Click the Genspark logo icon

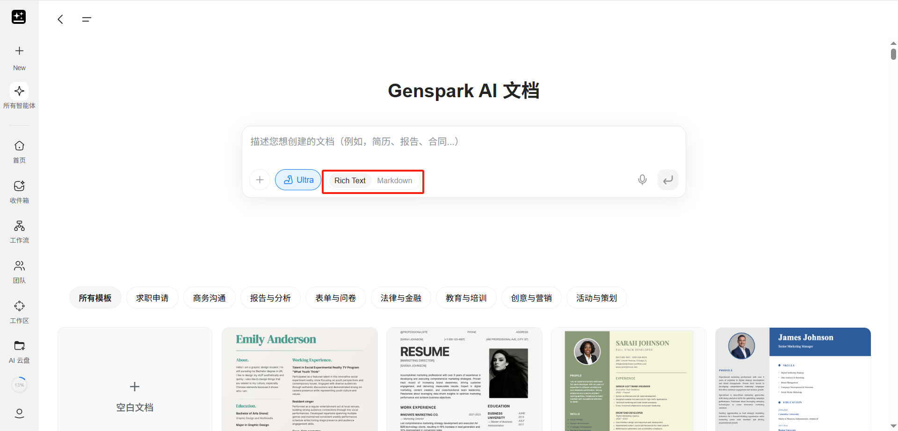coord(19,17)
